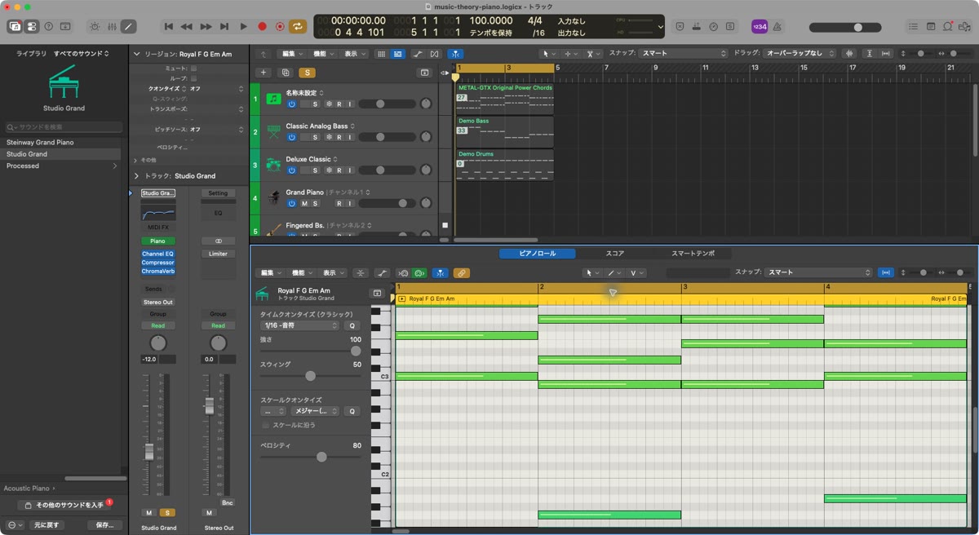Click the その他のサウンドを入手 button
The image size is (979, 535).
tap(64, 506)
